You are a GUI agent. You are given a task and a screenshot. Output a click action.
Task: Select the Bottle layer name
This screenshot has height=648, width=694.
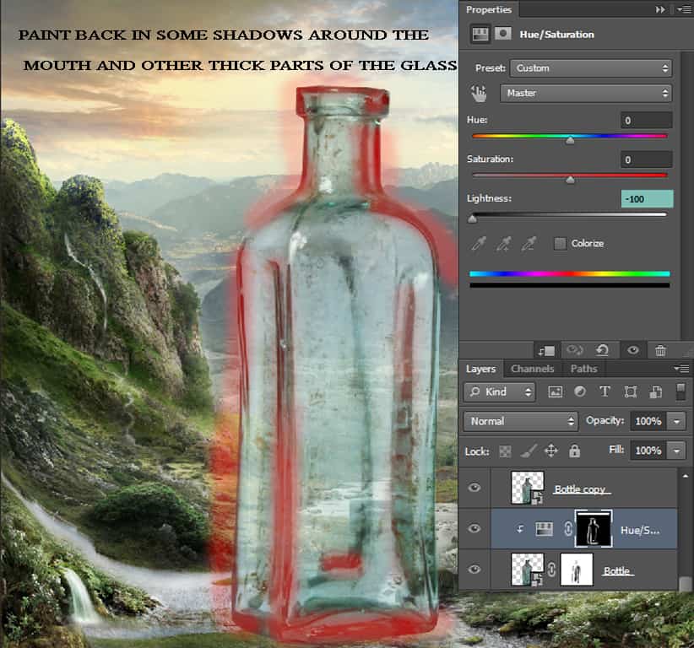[616, 571]
